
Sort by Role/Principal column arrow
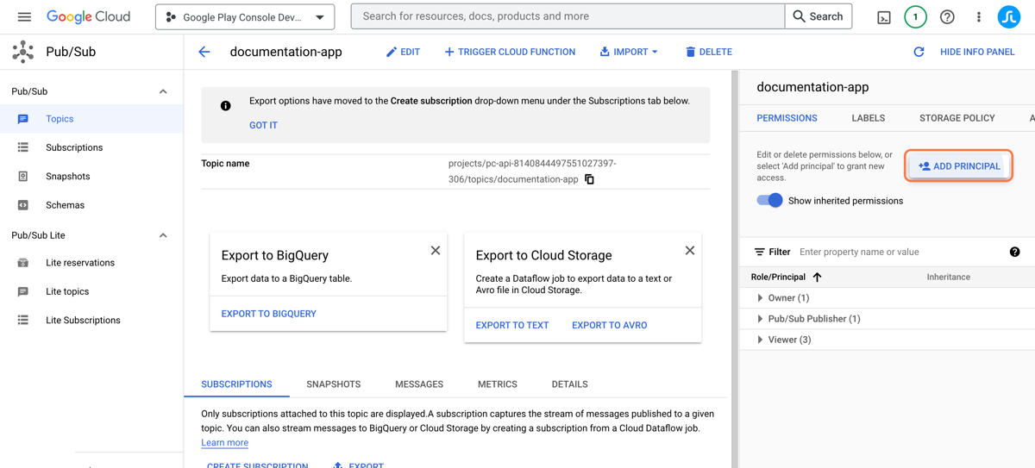click(x=818, y=277)
